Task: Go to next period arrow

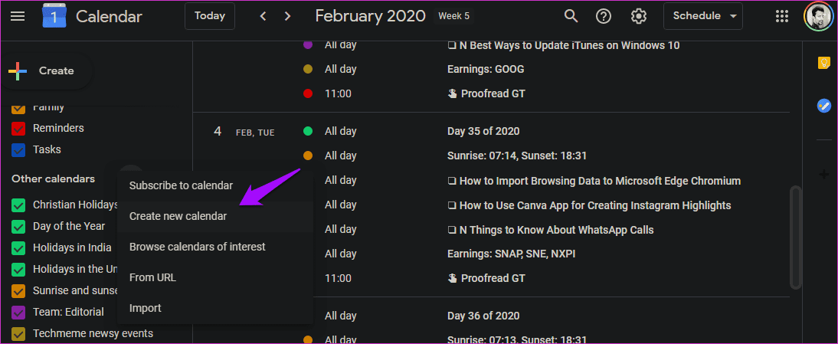Action: pyautogui.click(x=287, y=17)
